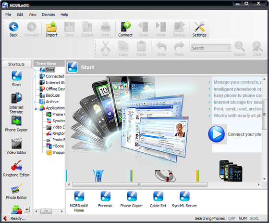Select Internet Storage tree item
Screen dimensions: 269x223
[55, 82]
